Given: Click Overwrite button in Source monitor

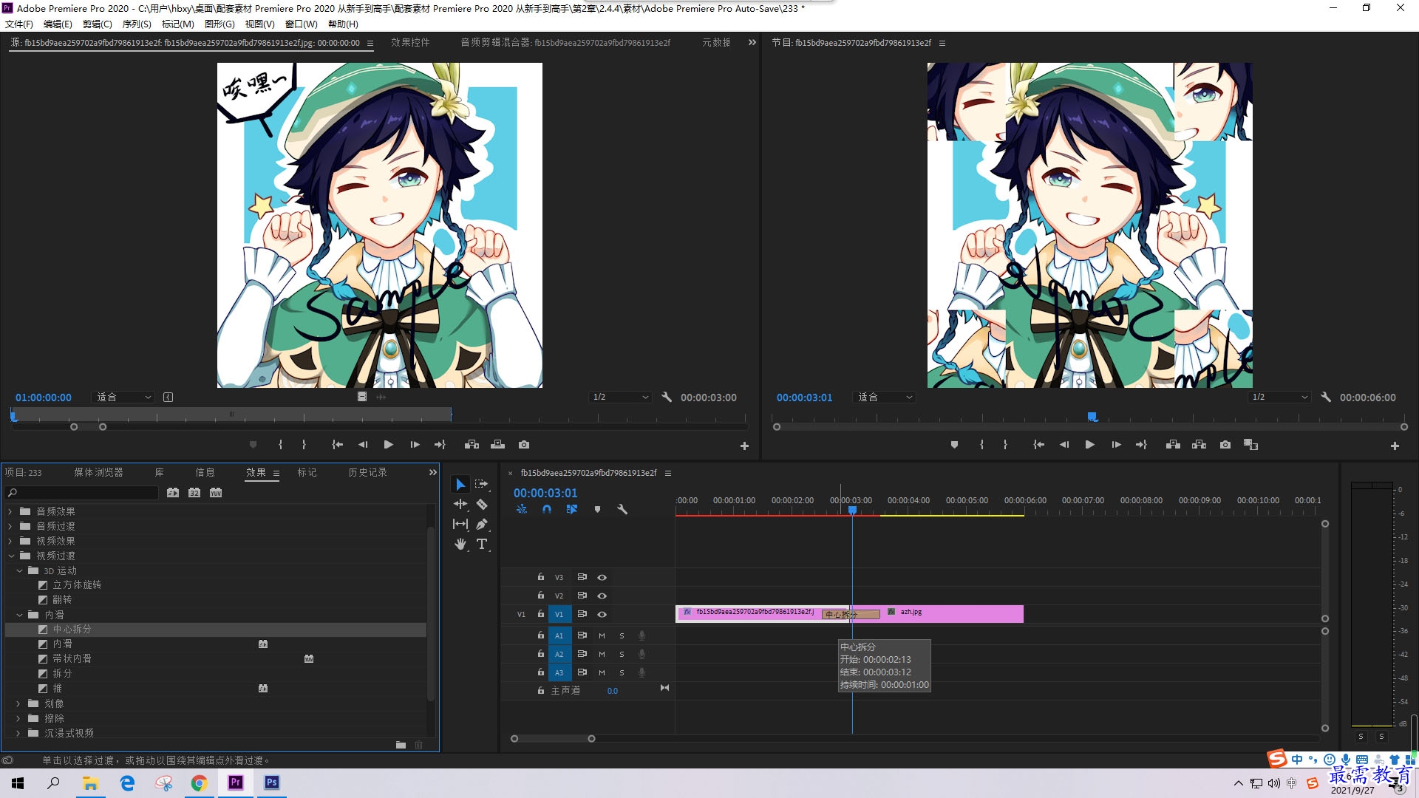Looking at the screenshot, I should pos(497,445).
